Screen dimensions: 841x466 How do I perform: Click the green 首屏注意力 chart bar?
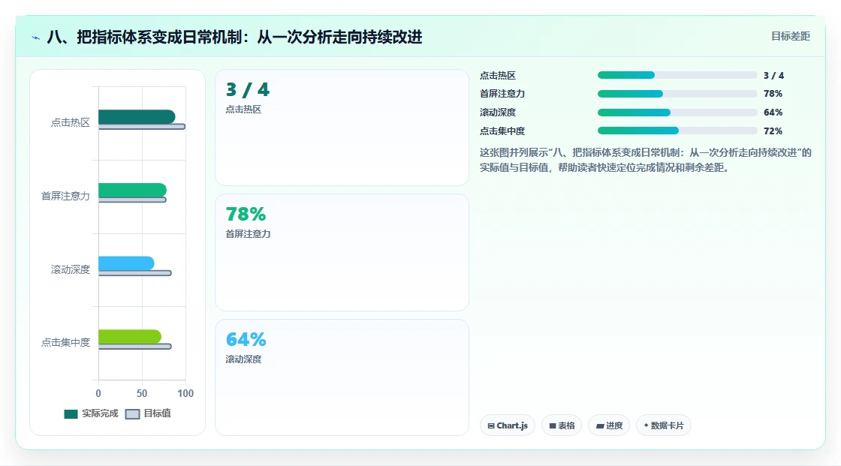tap(132, 190)
